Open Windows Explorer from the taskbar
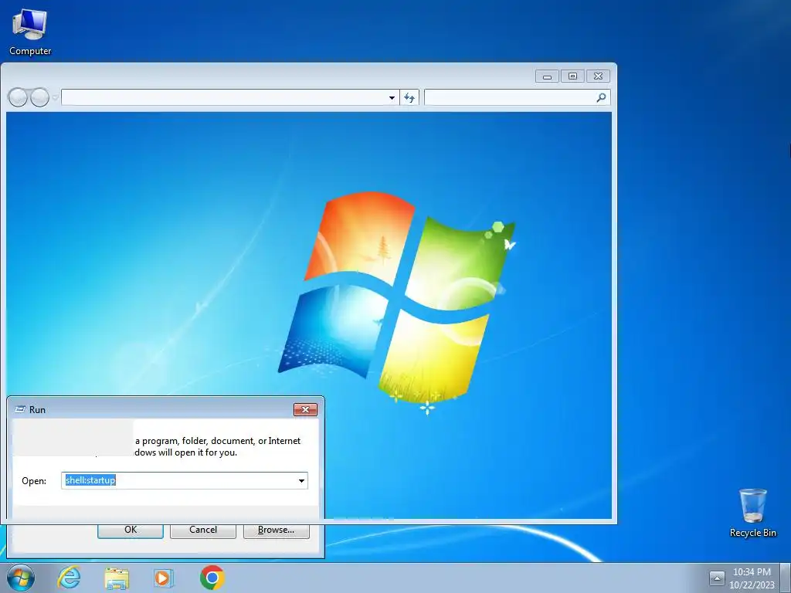Screen dimensions: 791x593 tap(117, 578)
